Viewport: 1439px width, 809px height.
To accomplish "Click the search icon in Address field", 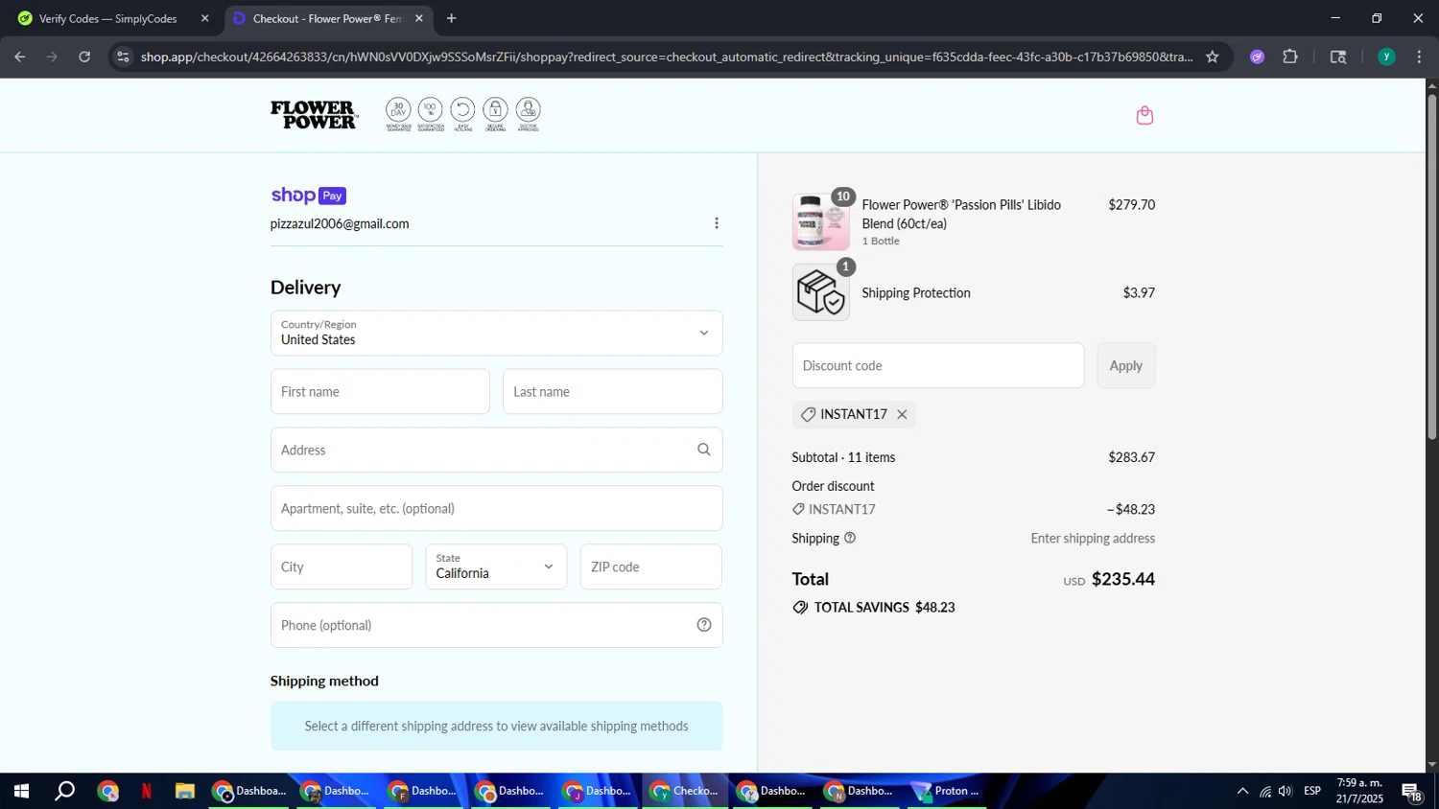I will [x=704, y=450].
